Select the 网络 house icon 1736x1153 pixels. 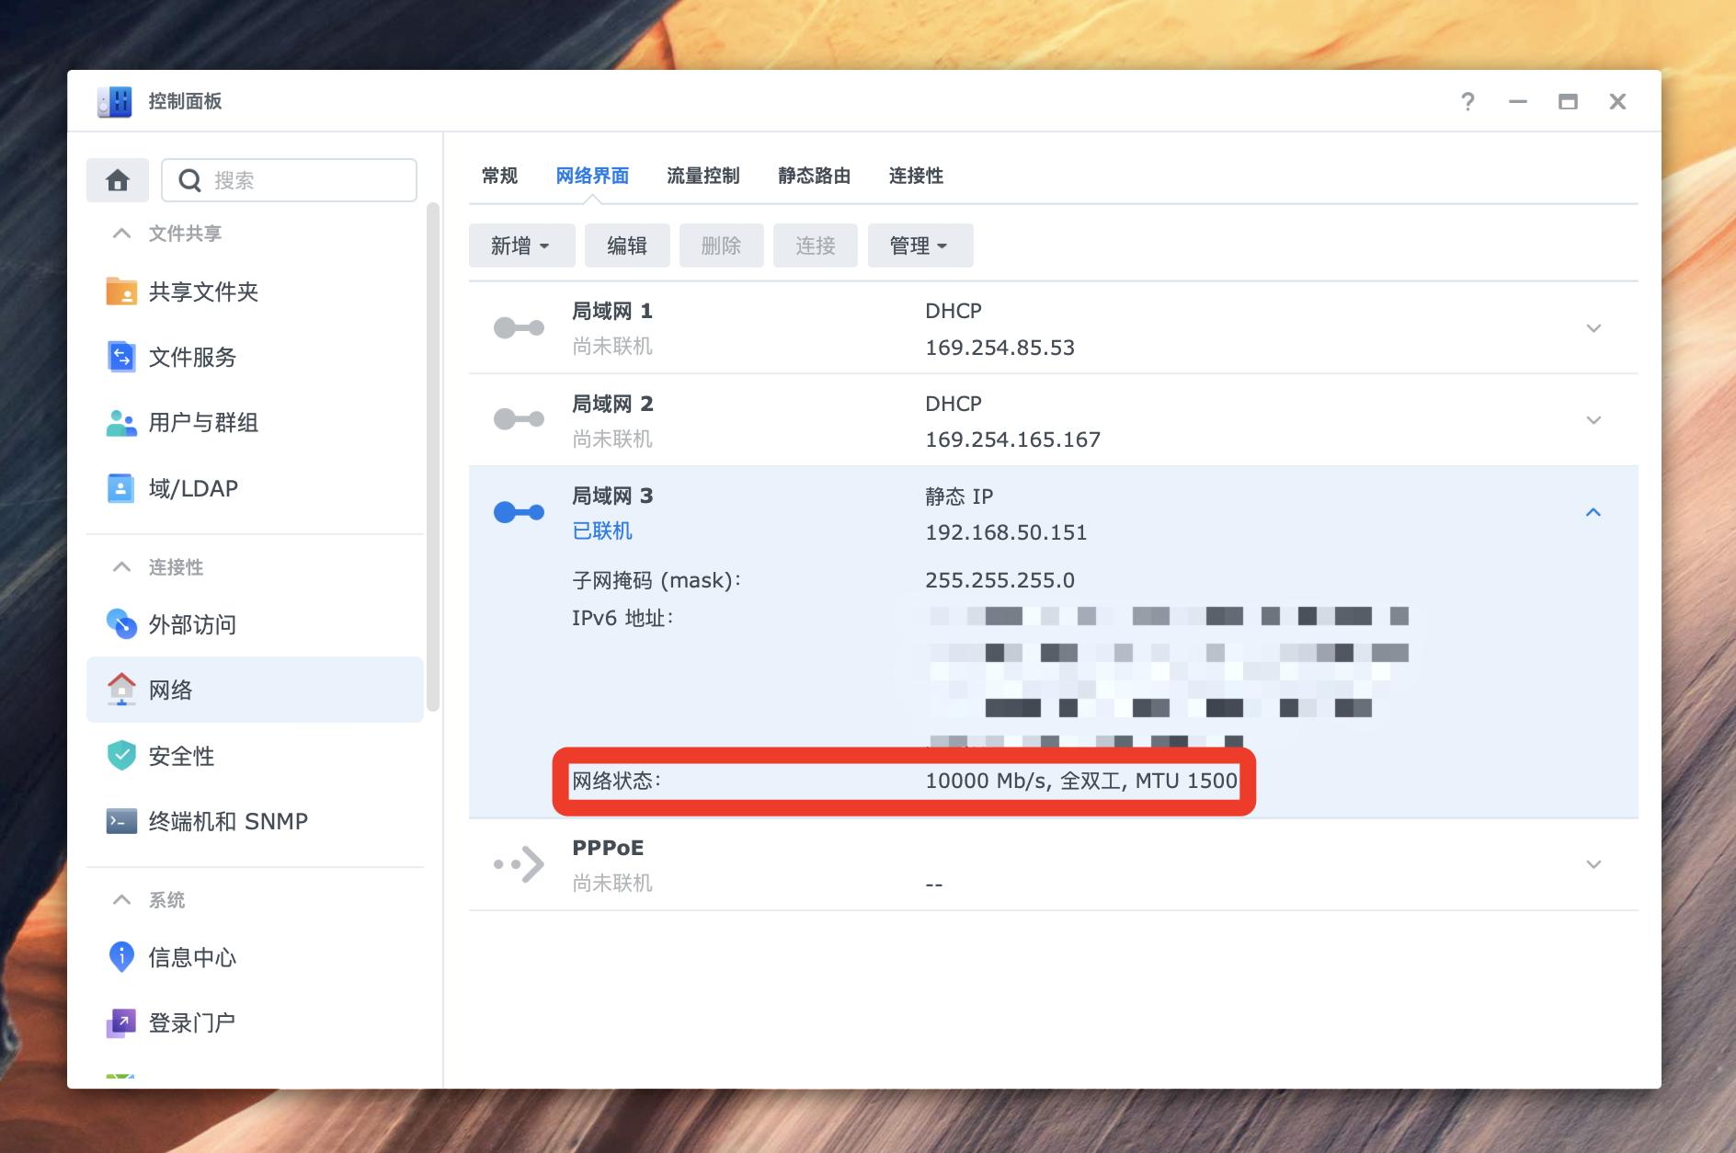pyautogui.click(x=120, y=690)
